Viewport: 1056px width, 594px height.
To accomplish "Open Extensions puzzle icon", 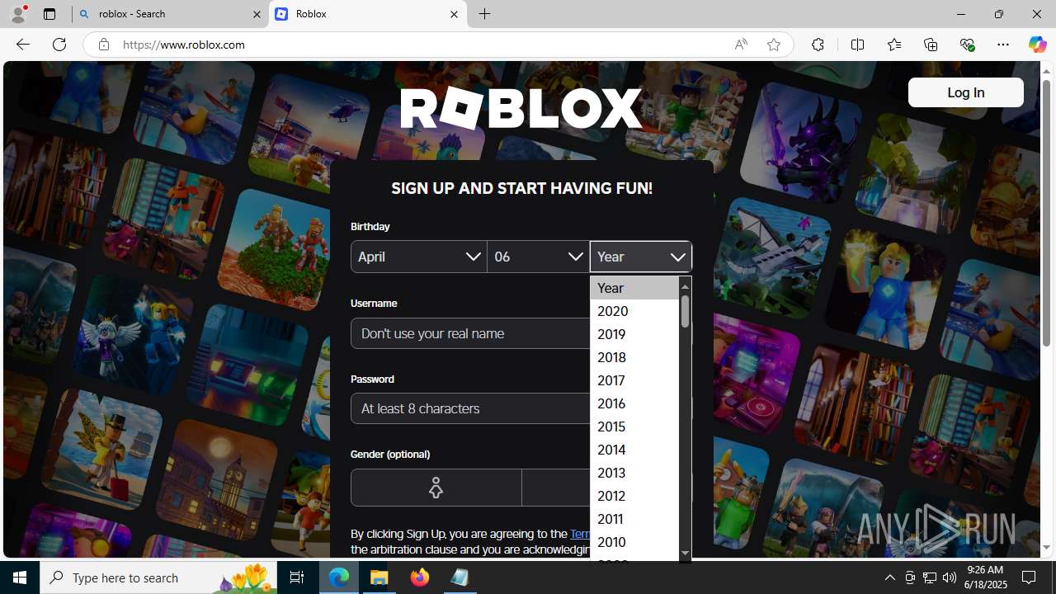I will (x=818, y=45).
